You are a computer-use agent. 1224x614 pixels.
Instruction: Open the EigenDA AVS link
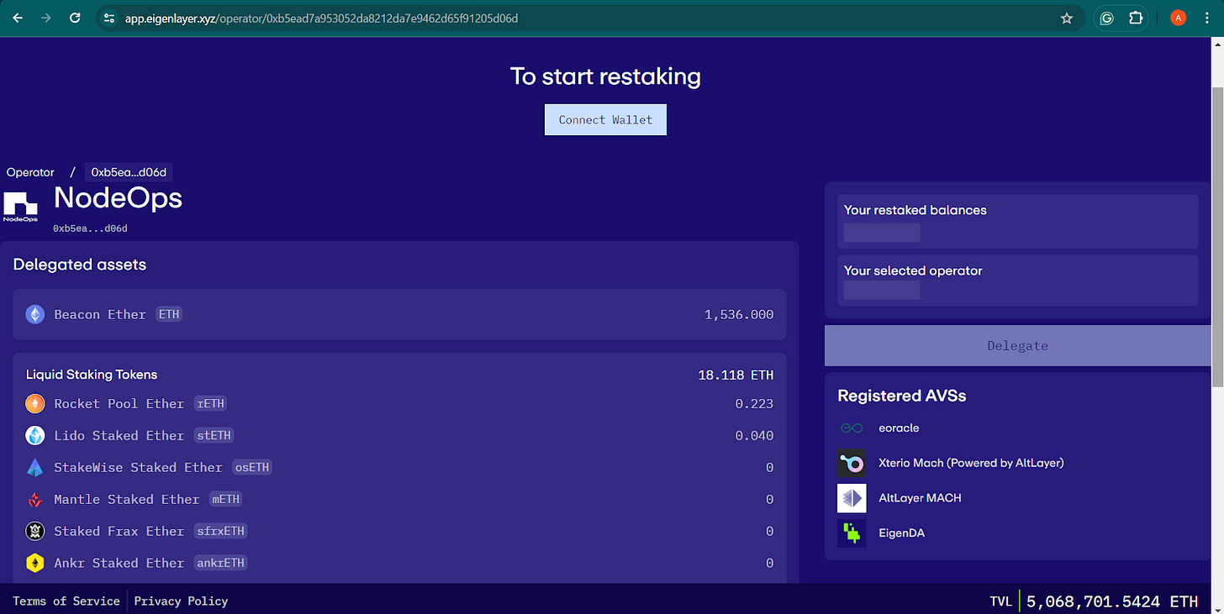(901, 533)
